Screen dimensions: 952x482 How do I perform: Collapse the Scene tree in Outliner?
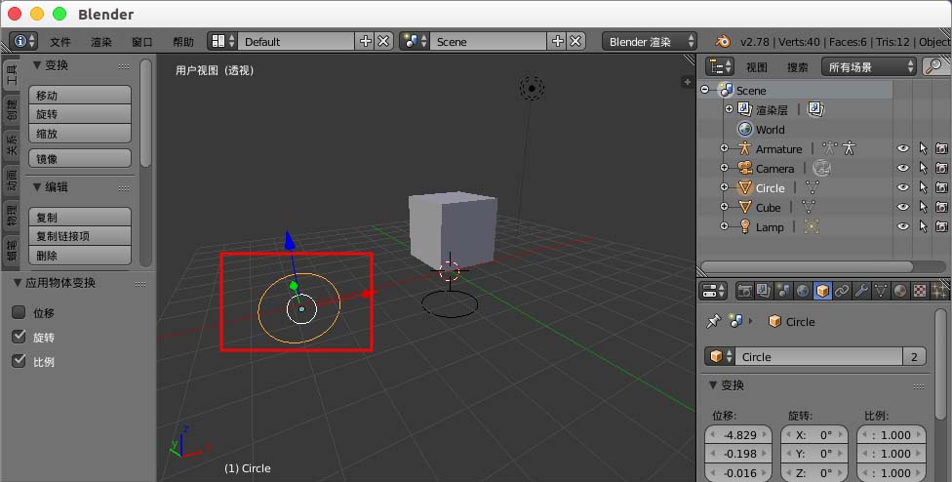point(705,90)
